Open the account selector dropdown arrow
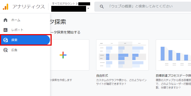191x96 pixels. pyautogui.click(x=88, y=9)
